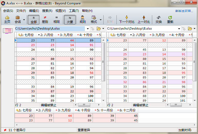Click the Reload (重载) icon
Viewport: 198px width, 134px height.
coord(170,20)
